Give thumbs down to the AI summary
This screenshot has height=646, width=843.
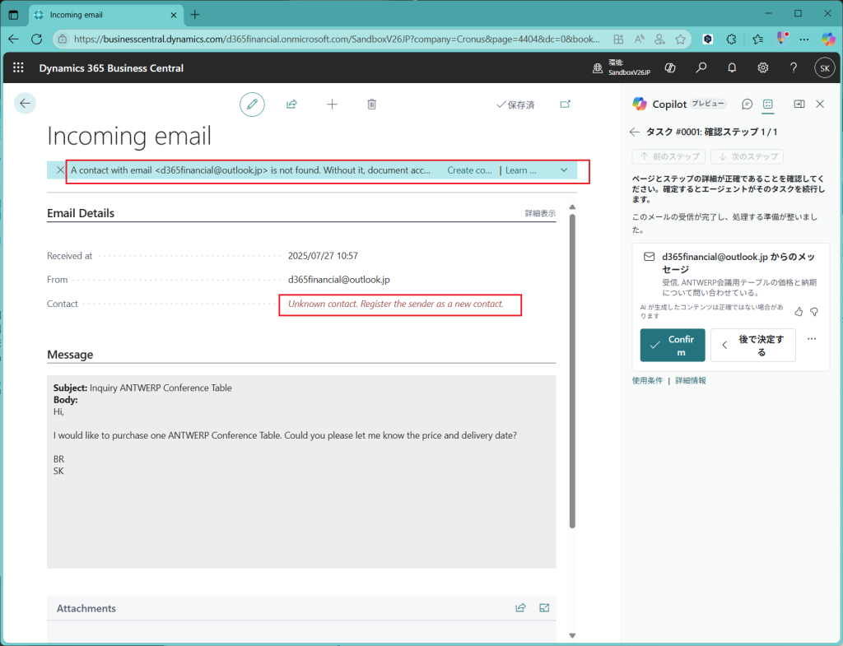[x=814, y=312]
